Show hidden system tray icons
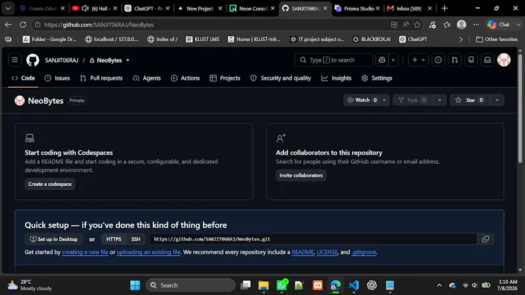This screenshot has height=295, width=525. pyautogui.click(x=439, y=285)
